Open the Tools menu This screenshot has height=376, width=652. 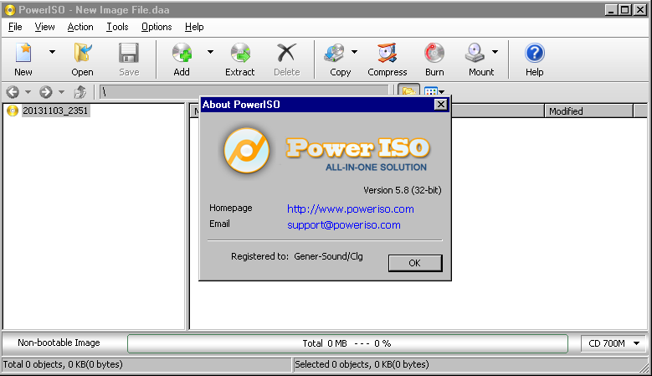tap(117, 27)
